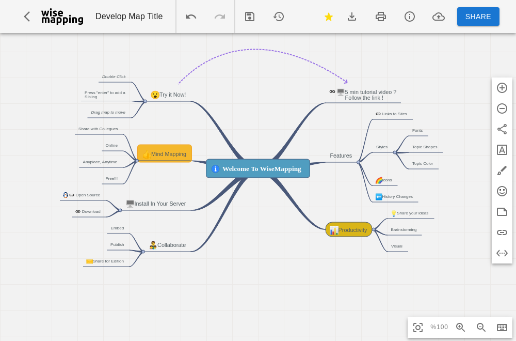The height and width of the screenshot is (341, 516).
Task: Select the 5 min tutorial video topic
Action: coord(370,95)
